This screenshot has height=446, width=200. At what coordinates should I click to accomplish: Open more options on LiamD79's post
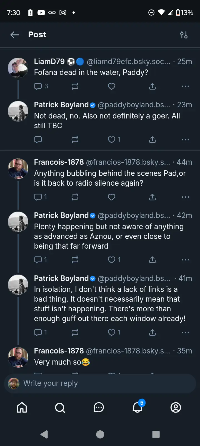(x=185, y=86)
